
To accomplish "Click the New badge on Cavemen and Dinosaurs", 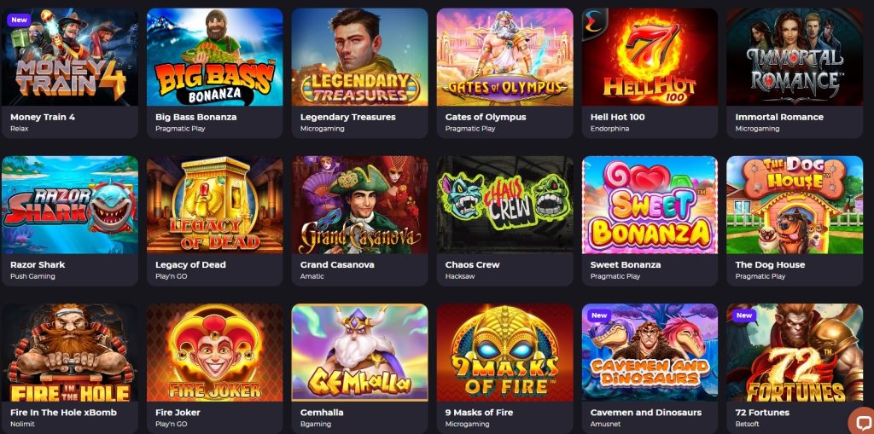I will pyautogui.click(x=599, y=315).
